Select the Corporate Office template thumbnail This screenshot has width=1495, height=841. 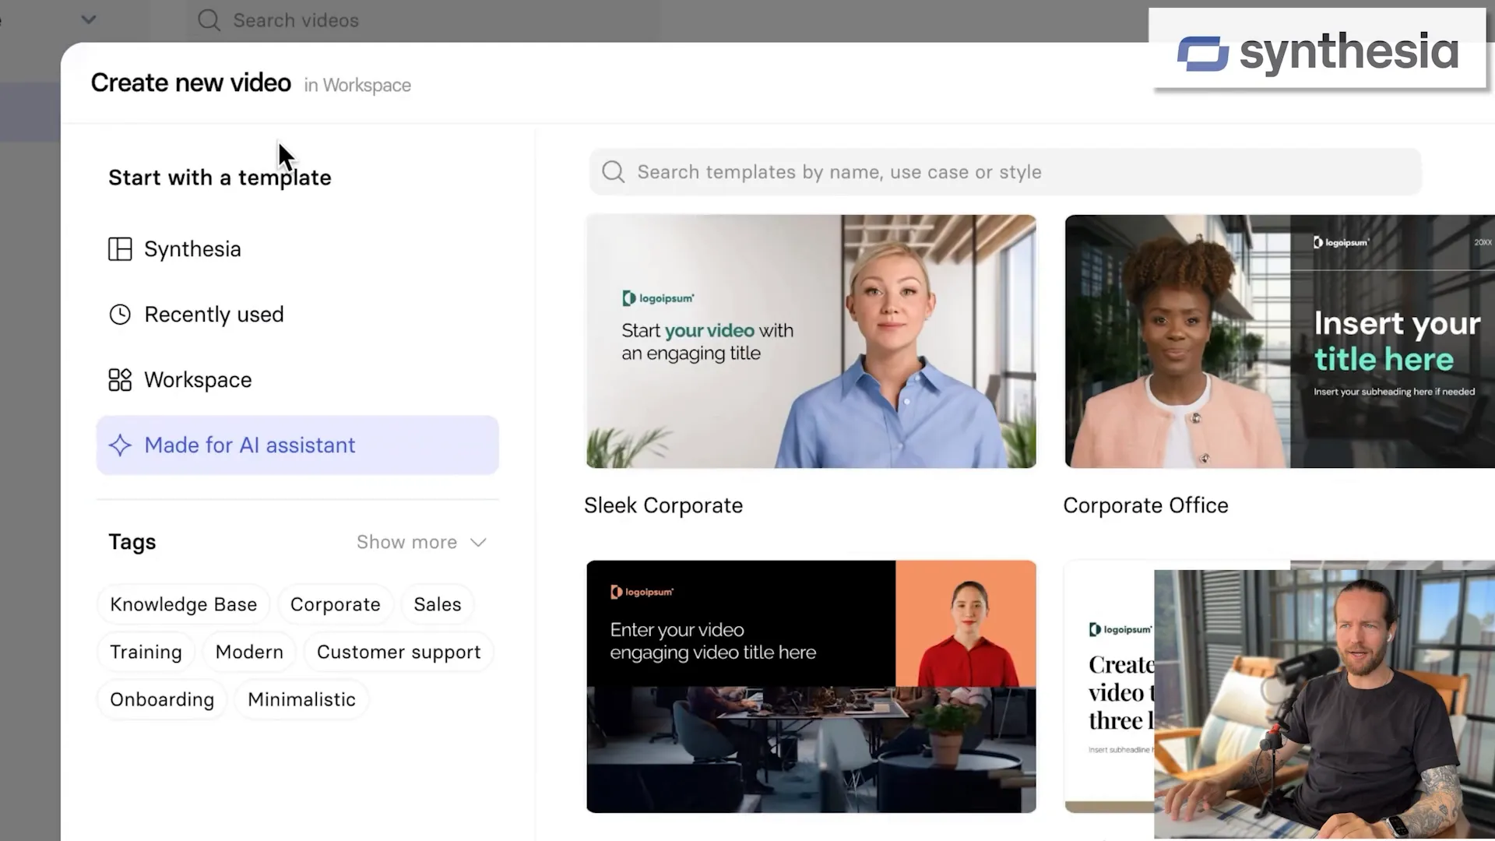(1280, 342)
